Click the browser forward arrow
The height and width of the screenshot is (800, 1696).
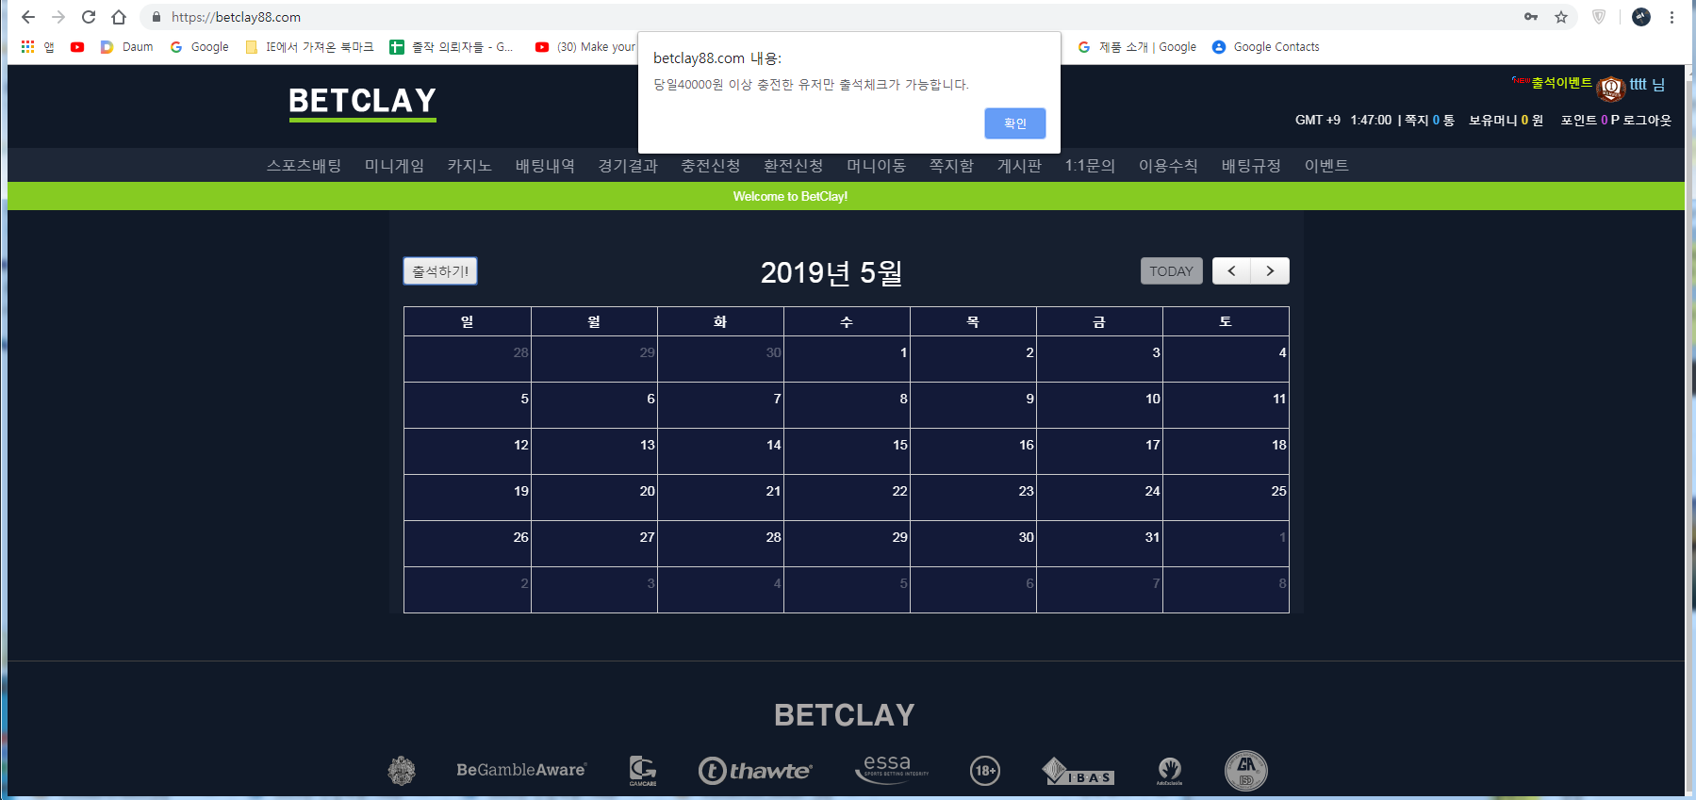tap(58, 17)
